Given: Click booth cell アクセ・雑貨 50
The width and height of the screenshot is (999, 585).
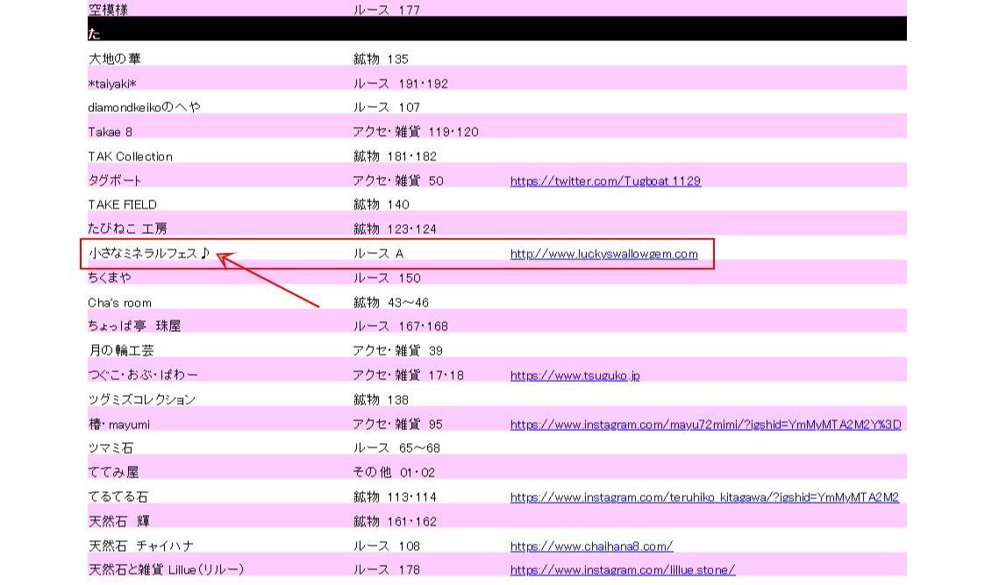Looking at the screenshot, I should (398, 180).
